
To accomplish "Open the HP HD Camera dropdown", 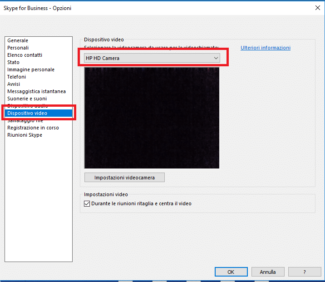I will pos(152,58).
